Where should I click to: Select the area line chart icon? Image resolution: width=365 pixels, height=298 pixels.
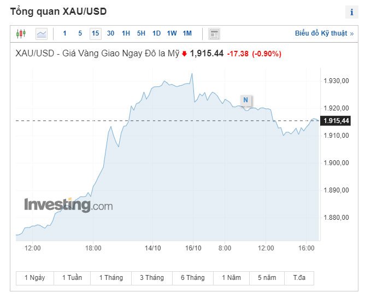42,34
